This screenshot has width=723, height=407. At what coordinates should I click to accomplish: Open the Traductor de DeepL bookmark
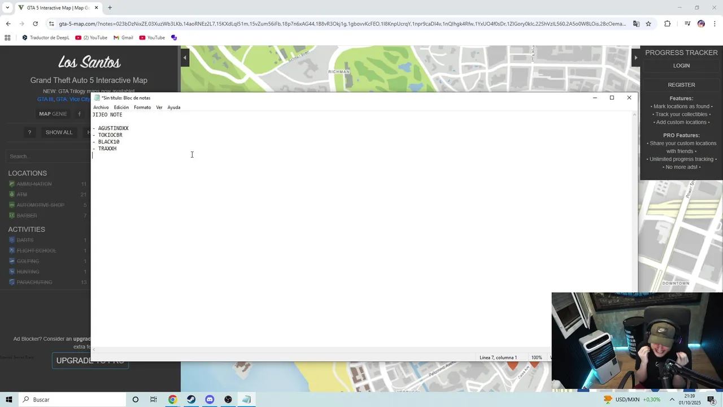click(45, 38)
